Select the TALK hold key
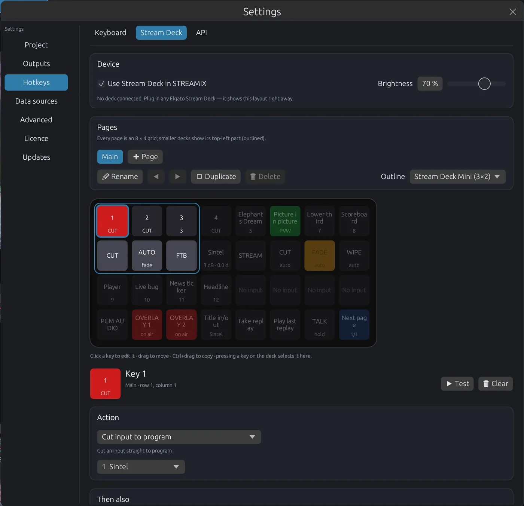 click(x=320, y=325)
